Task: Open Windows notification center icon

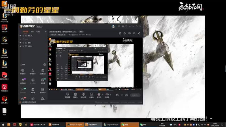Action: [222, 125]
